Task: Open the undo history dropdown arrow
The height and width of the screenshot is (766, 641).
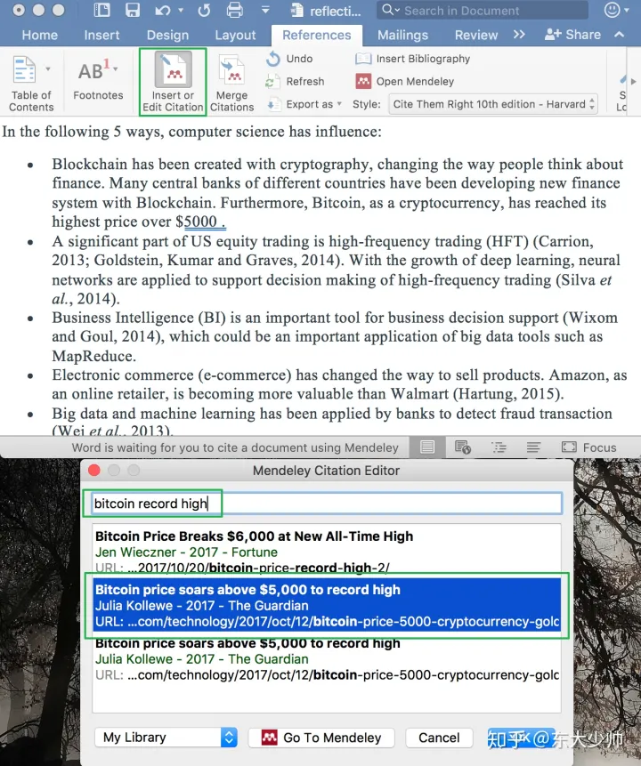Action: (x=181, y=11)
